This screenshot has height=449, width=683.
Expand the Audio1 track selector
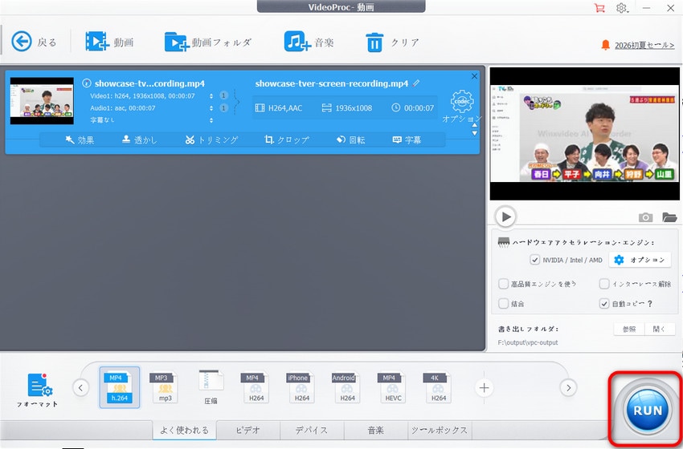[211, 107]
